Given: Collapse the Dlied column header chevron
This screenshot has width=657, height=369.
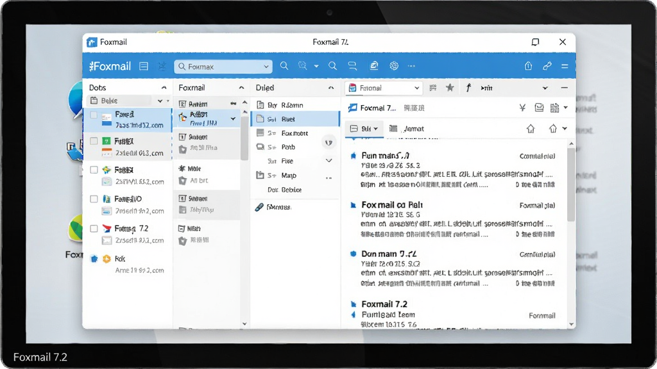Looking at the screenshot, I should (x=331, y=88).
